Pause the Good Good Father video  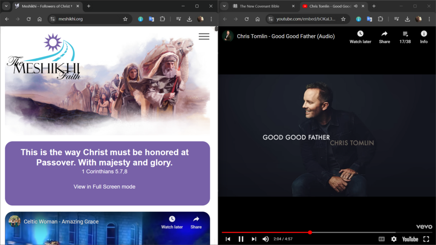coord(241,239)
